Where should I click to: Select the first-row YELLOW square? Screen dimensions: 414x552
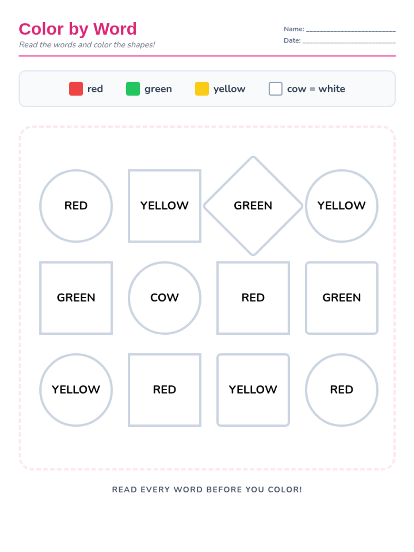(165, 206)
